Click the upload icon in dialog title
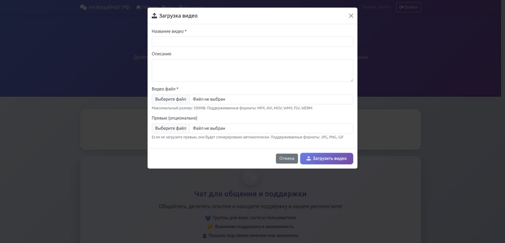This screenshot has height=243, width=505. point(155,16)
